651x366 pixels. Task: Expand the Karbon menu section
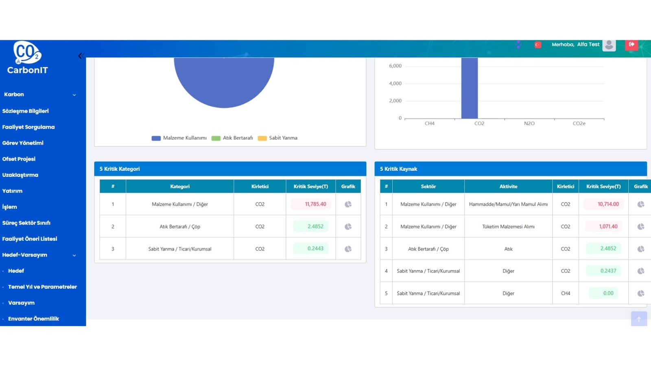click(x=39, y=94)
